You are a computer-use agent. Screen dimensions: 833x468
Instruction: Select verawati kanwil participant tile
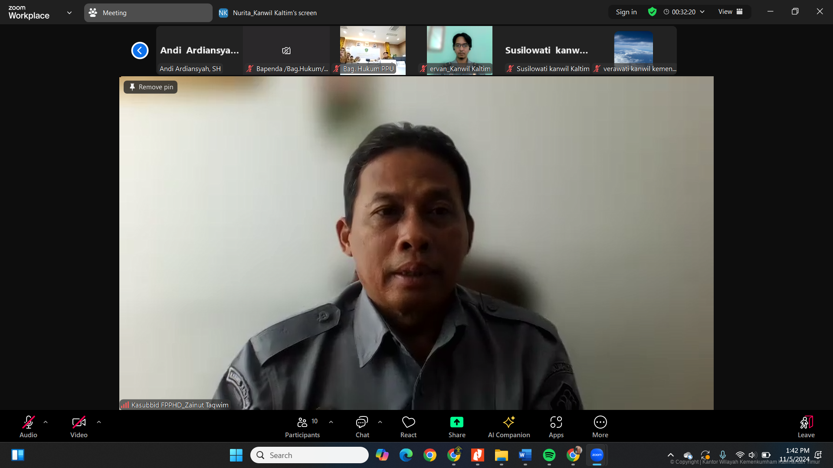click(x=633, y=50)
